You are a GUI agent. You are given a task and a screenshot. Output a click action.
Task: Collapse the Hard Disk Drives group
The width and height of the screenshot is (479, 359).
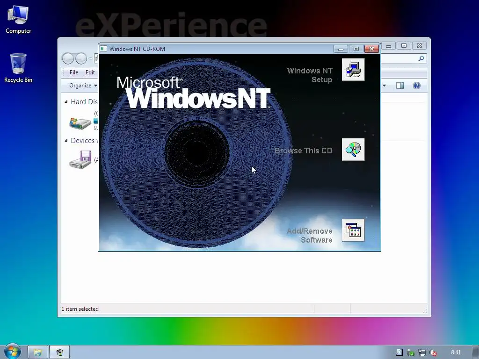click(66, 101)
